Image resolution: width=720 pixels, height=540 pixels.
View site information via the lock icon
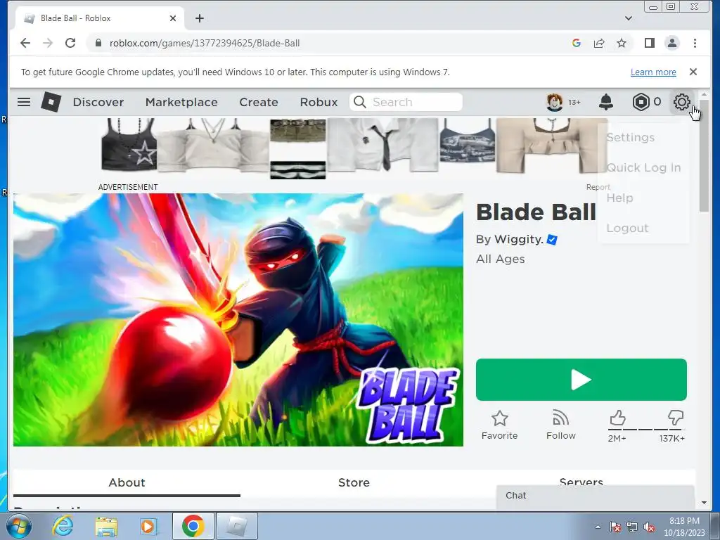pos(98,43)
